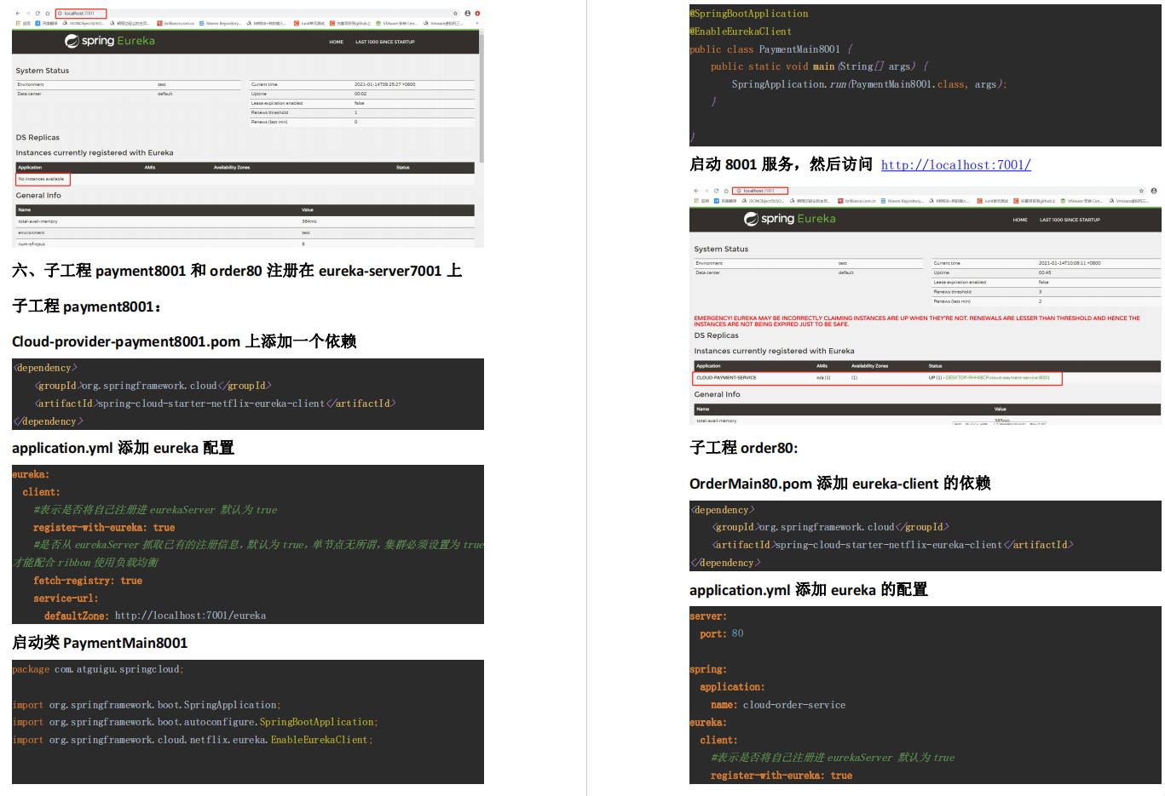Open Maven Repository bookmark in no-instances Eureka browser
The height and width of the screenshot is (796, 1165).
coord(220,23)
